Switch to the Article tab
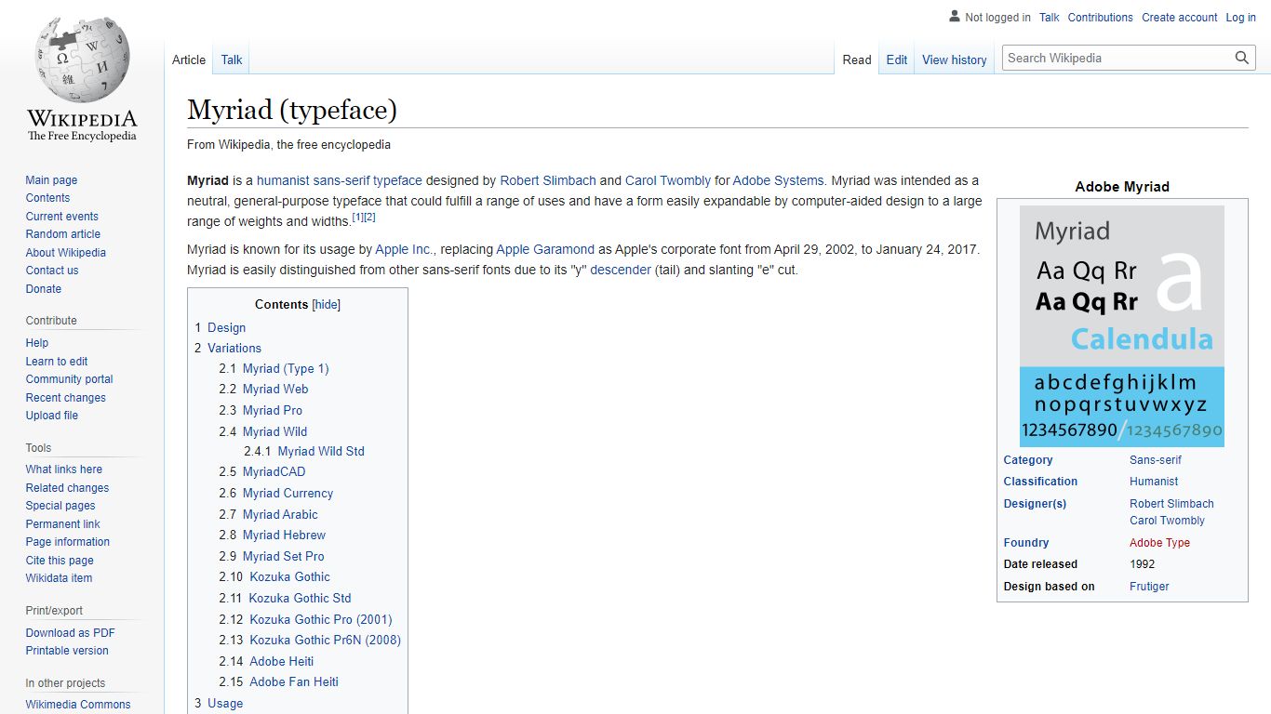 coord(189,59)
